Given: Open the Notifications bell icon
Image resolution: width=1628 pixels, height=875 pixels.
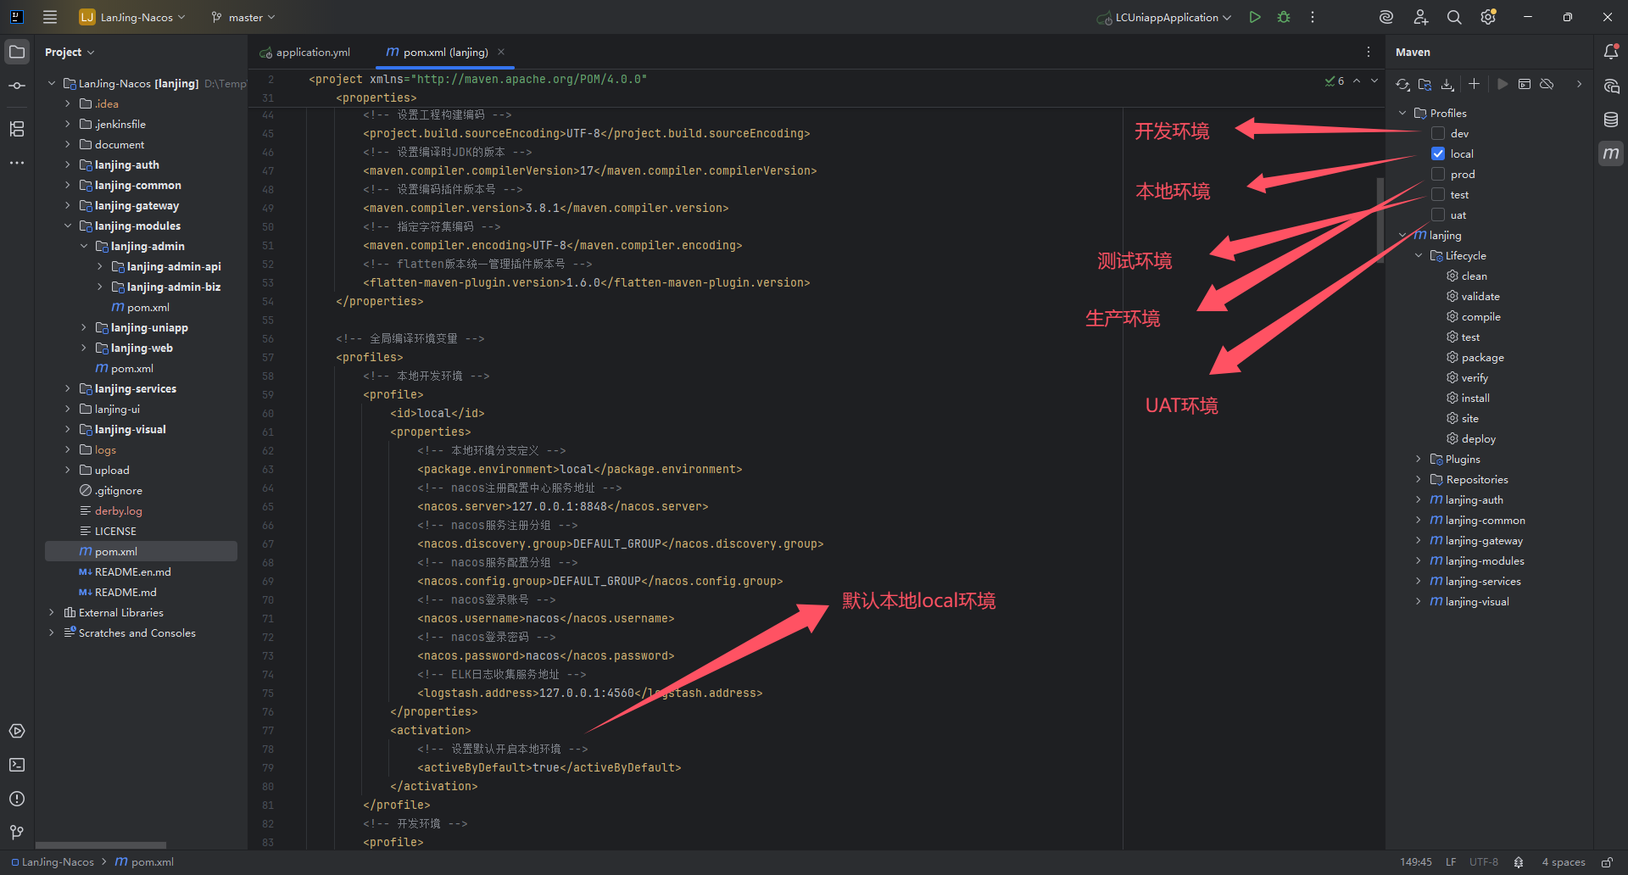Looking at the screenshot, I should click(1611, 52).
